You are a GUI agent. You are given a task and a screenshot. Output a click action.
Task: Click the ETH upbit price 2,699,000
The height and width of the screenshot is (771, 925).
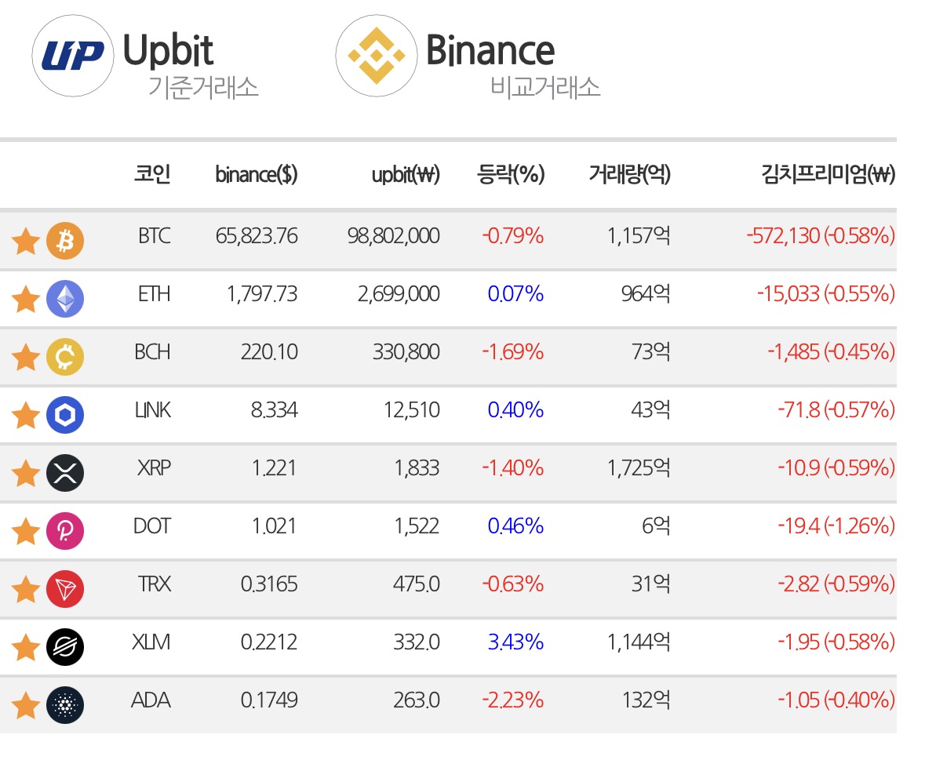(x=399, y=294)
